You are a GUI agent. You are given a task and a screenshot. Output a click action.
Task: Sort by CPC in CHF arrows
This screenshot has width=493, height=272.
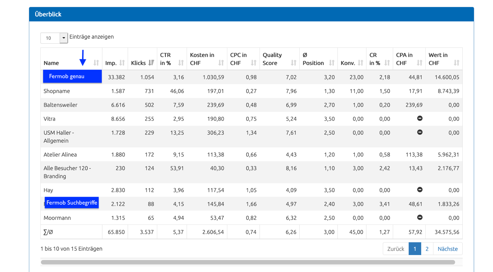point(253,63)
